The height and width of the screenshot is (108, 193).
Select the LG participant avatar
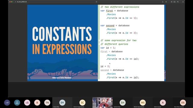[x=27, y=103]
